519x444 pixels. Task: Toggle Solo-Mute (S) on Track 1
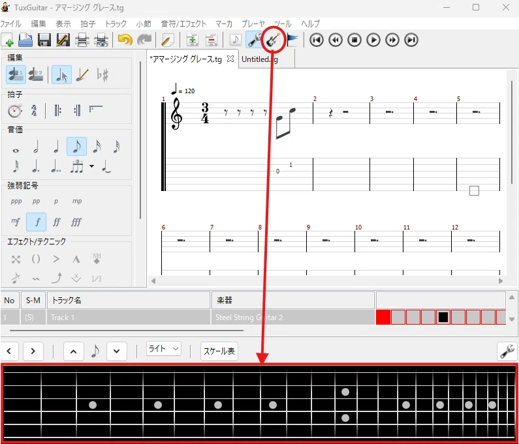pos(33,318)
